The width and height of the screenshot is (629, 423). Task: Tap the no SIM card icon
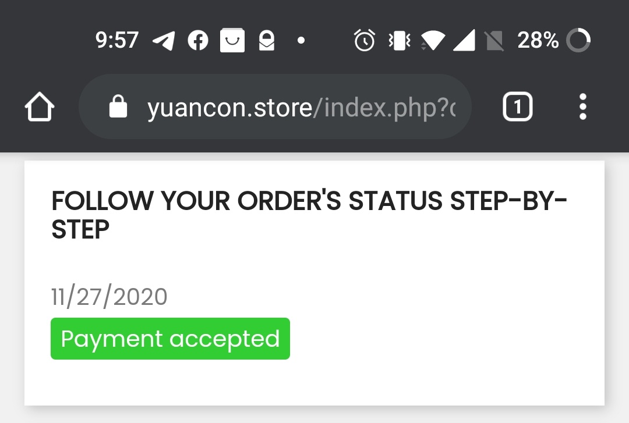pyautogui.click(x=494, y=41)
